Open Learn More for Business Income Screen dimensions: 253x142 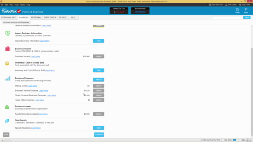pos(35,56)
